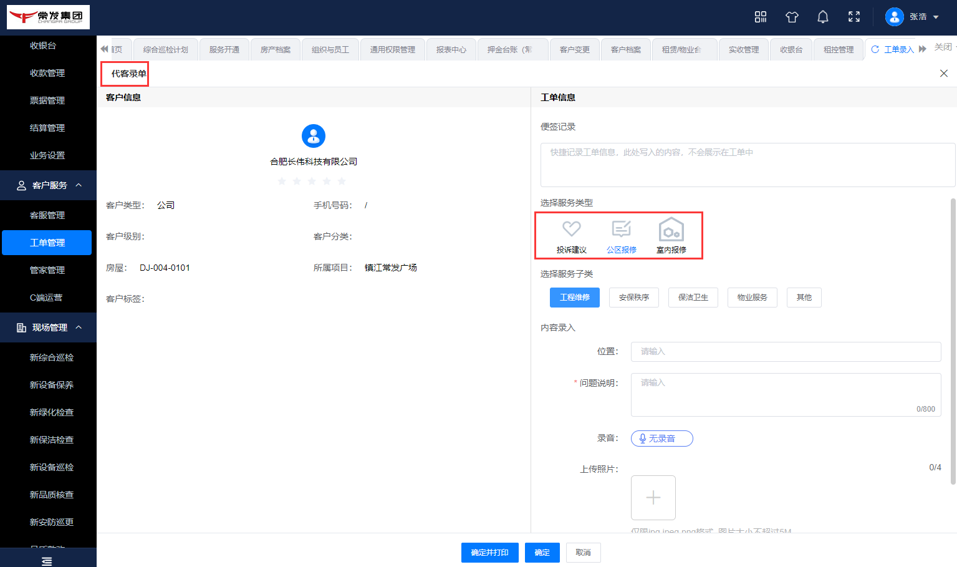The height and width of the screenshot is (567, 957).
Task: Click the 确定并打印 button
Action: 489,553
